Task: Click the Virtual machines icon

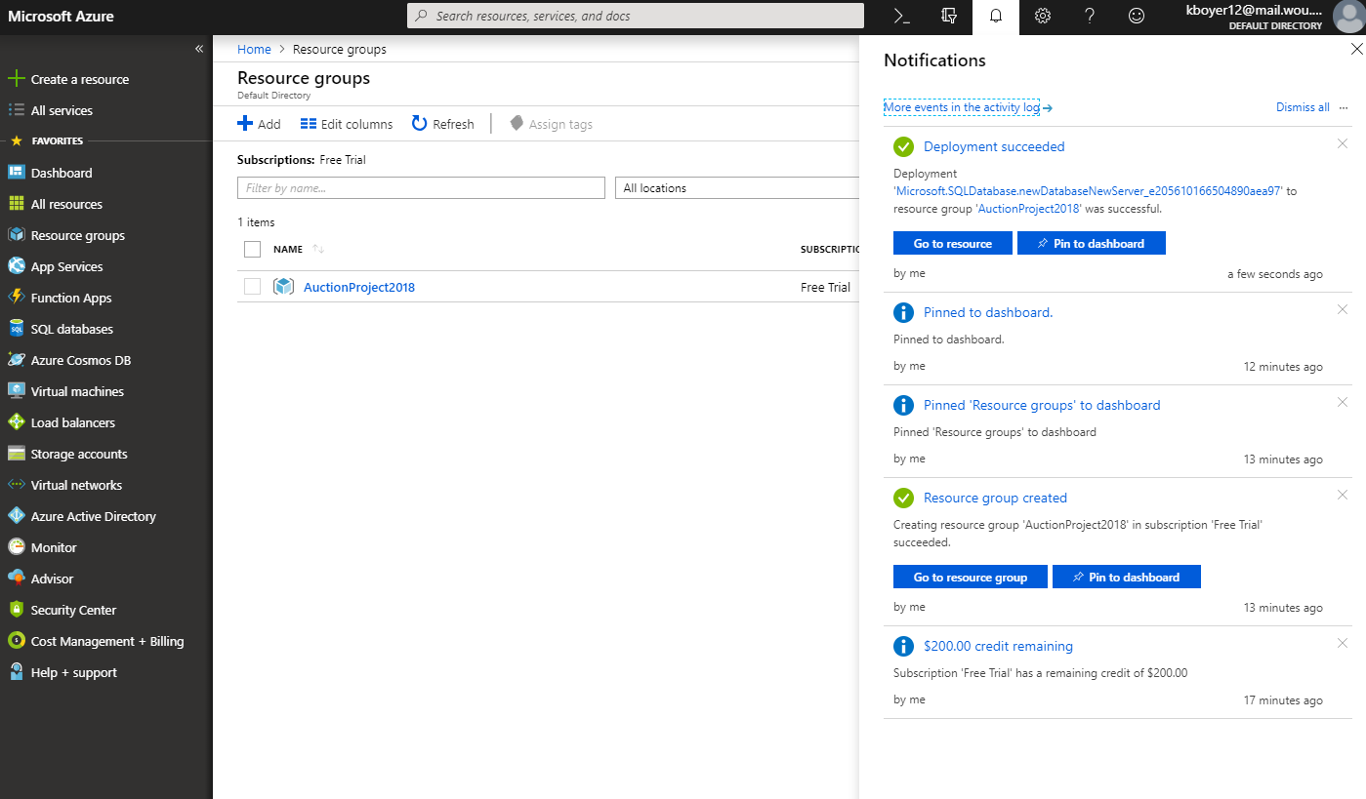Action: pyautogui.click(x=16, y=391)
